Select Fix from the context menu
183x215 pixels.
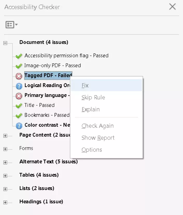[85, 85]
